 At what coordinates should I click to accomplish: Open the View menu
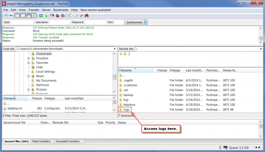(x=22, y=10)
